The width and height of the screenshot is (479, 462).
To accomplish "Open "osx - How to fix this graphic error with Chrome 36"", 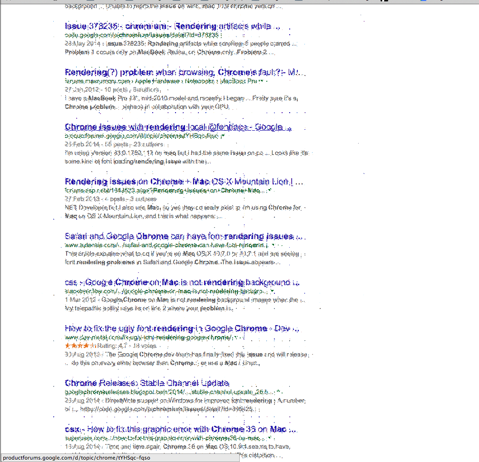I will click(x=180, y=429).
